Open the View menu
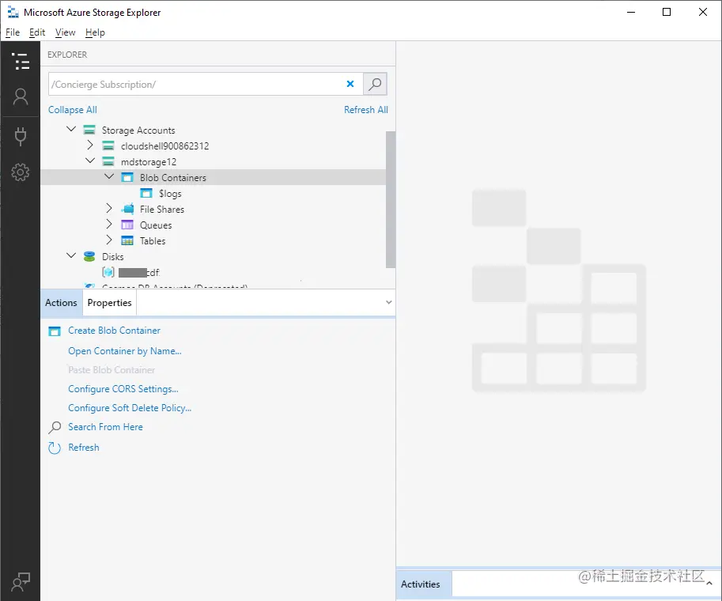 (x=65, y=32)
